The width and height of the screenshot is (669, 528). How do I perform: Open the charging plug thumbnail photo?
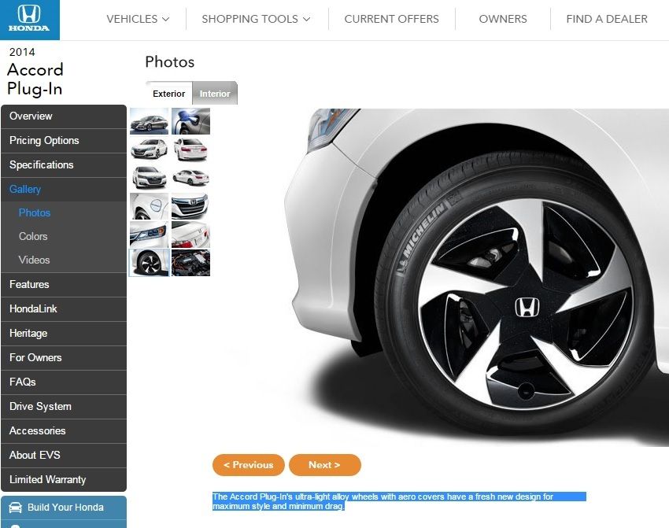190,122
